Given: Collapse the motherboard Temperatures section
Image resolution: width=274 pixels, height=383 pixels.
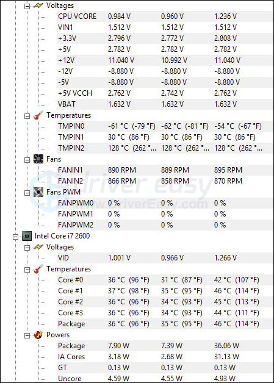Looking at the screenshot, I should 27,116.
